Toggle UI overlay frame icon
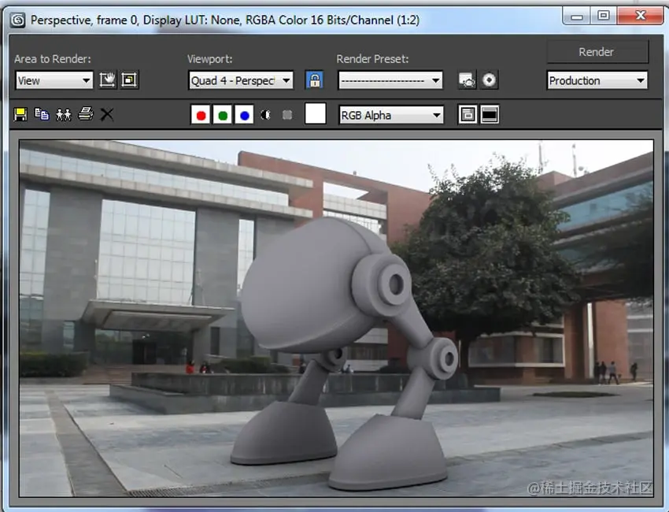The width and height of the screenshot is (669, 512). (x=468, y=114)
